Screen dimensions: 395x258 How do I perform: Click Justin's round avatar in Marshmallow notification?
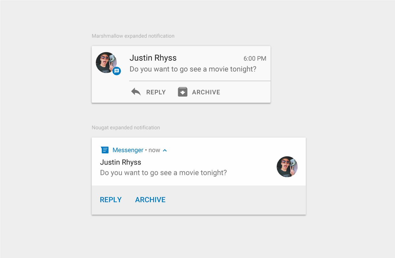[x=105, y=62]
